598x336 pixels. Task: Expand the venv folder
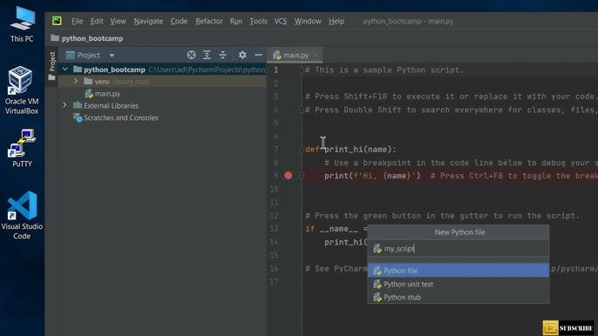coord(76,81)
